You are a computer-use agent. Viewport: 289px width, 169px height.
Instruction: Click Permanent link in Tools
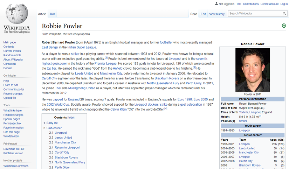coord(12,124)
